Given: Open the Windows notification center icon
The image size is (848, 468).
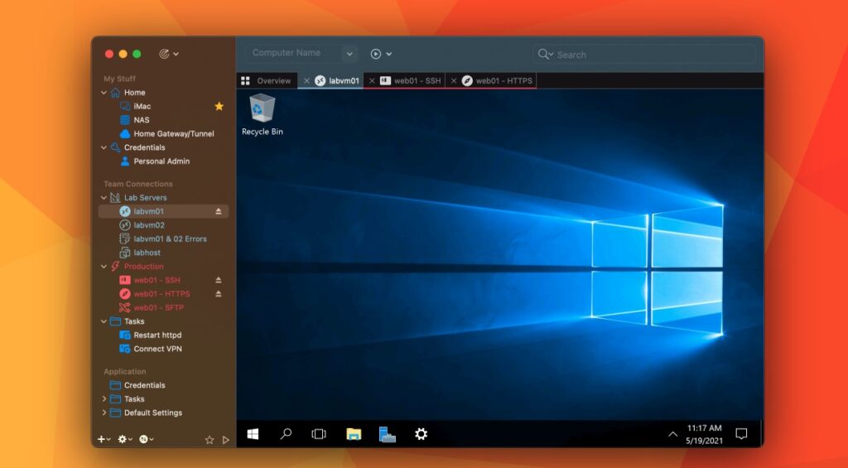Looking at the screenshot, I should coord(741,433).
